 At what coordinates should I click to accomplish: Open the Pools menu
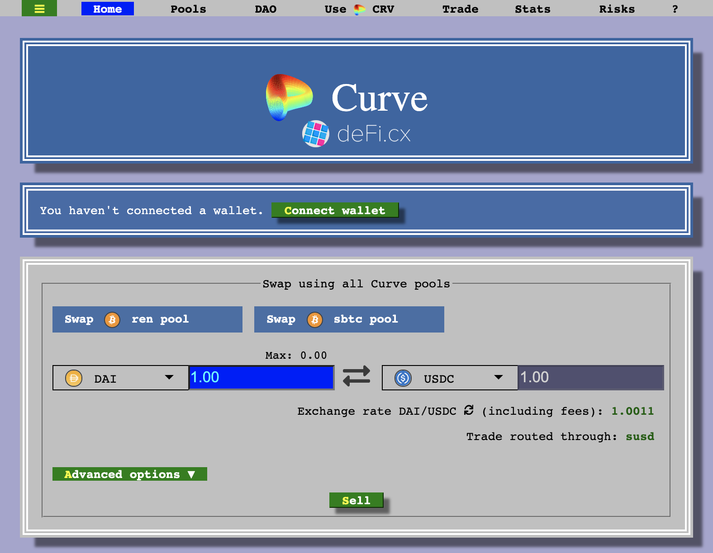[188, 9]
